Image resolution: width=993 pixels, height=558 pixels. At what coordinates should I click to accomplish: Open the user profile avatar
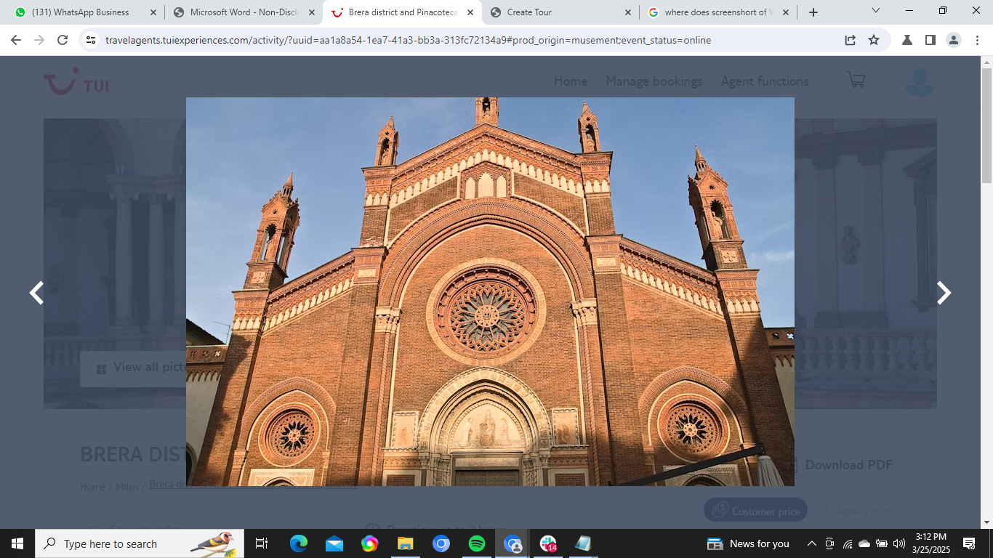point(919,81)
